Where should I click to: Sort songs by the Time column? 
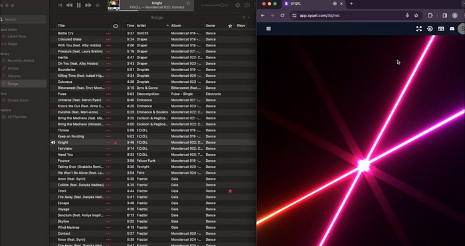coord(130,26)
